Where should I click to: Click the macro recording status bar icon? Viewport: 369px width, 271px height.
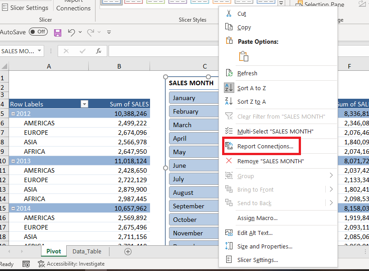tap(26, 264)
